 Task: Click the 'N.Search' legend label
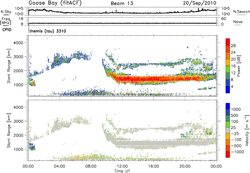tap(241, 12)
